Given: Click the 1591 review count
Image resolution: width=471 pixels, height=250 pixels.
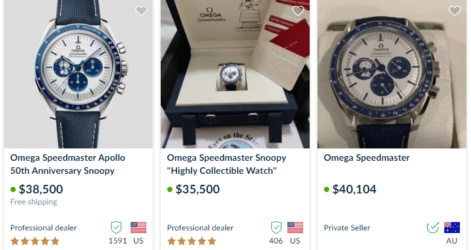Looking at the screenshot, I should [x=118, y=241].
